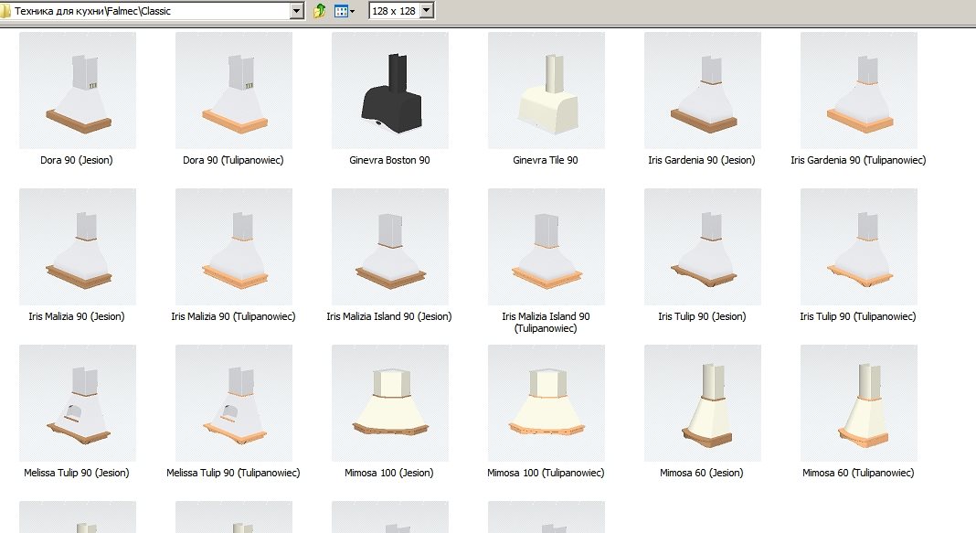Click the 'Mimosa 100 (Jesion)' label
The height and width of the screenshot is (533, 976).
point(389,473)
